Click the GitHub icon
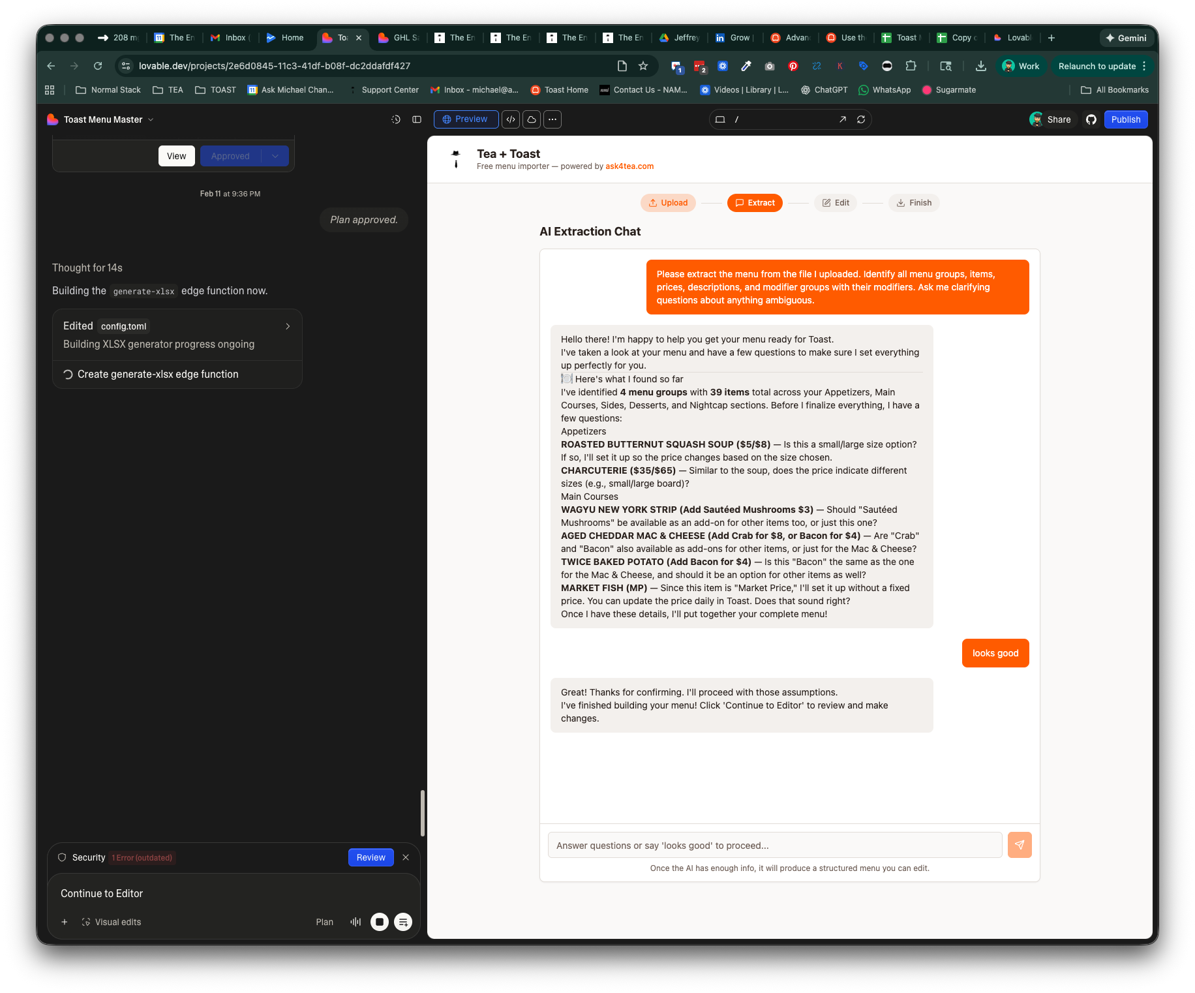Viewport: 1195px width, 993px height. click(x=1091, y=119)
